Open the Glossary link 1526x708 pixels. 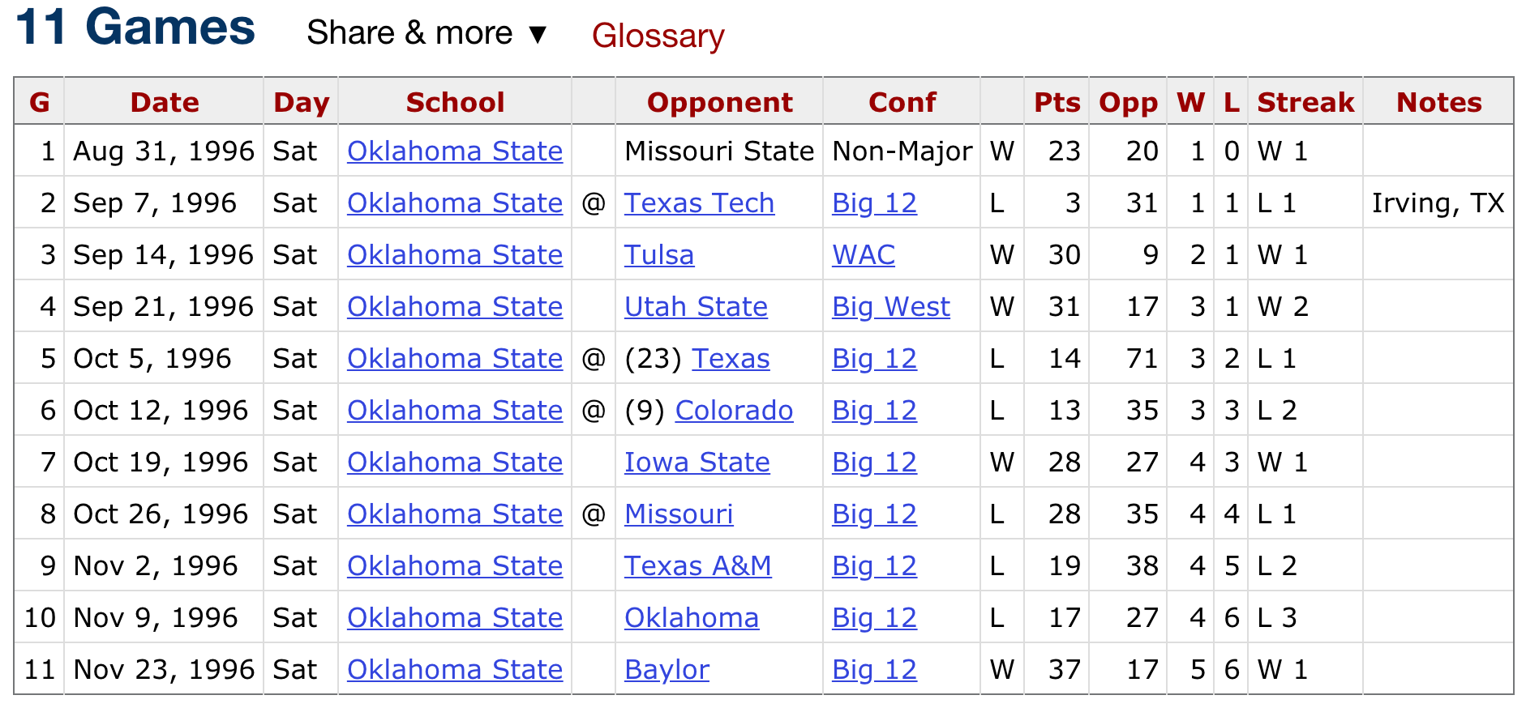tap(658, 36)
